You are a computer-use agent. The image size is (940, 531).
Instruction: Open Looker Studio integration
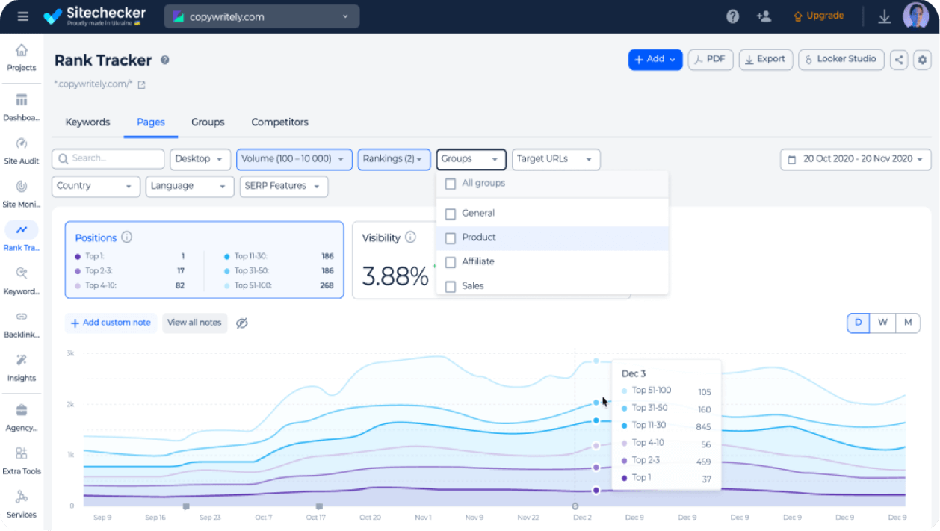[x=841, y=60]
